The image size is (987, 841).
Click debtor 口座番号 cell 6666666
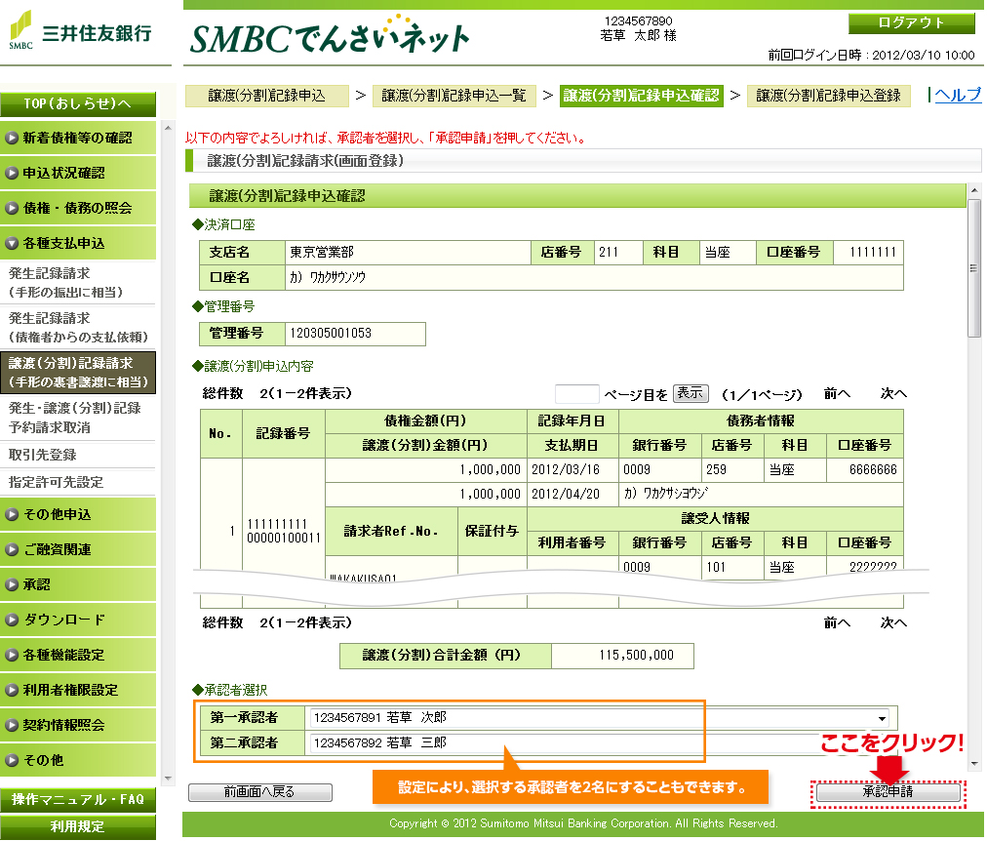[x=873, y=469]
